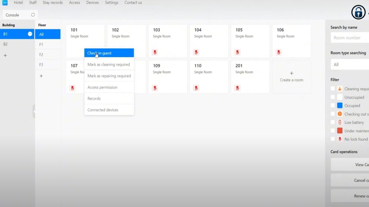The image size is (369, 207).
Task: Click the no-lock icon on room 107
Action: [x=73, y=88]
